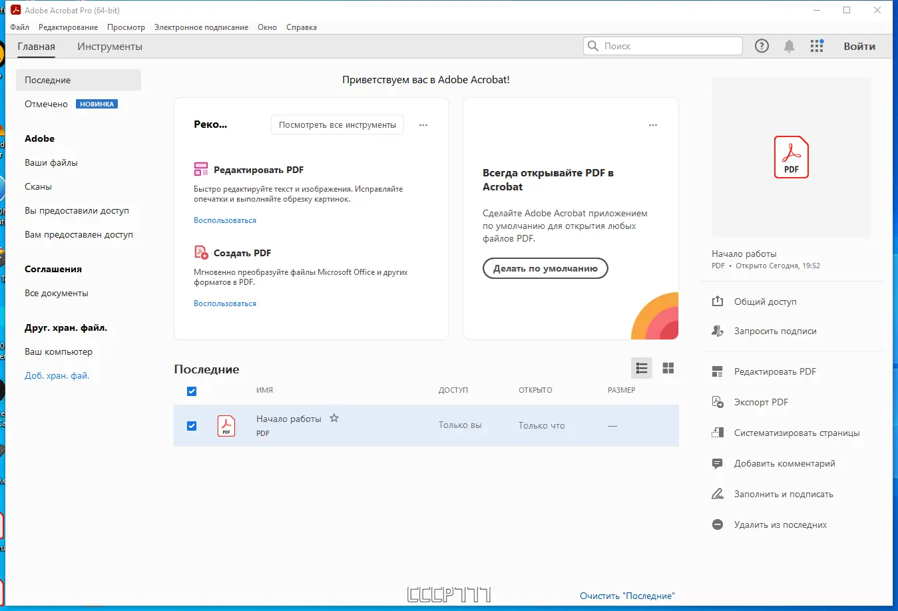
Task: Star the 'Начало работы' file
Action: pos(334,418)
